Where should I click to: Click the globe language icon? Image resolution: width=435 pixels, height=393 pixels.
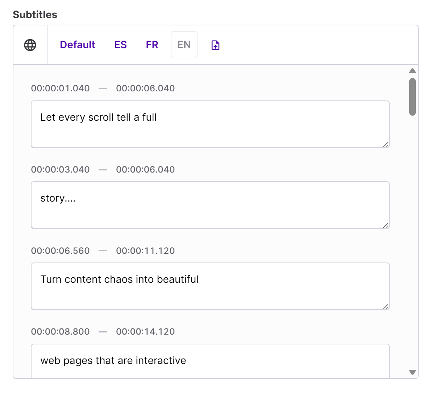30,45
